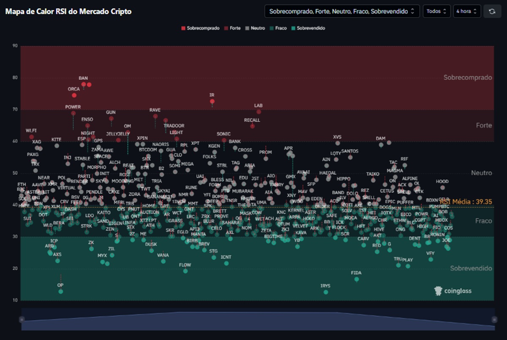The width and height of the screenshot is (507, 340).
Task: Click the DAM data point
Action: tap(381, 145)
